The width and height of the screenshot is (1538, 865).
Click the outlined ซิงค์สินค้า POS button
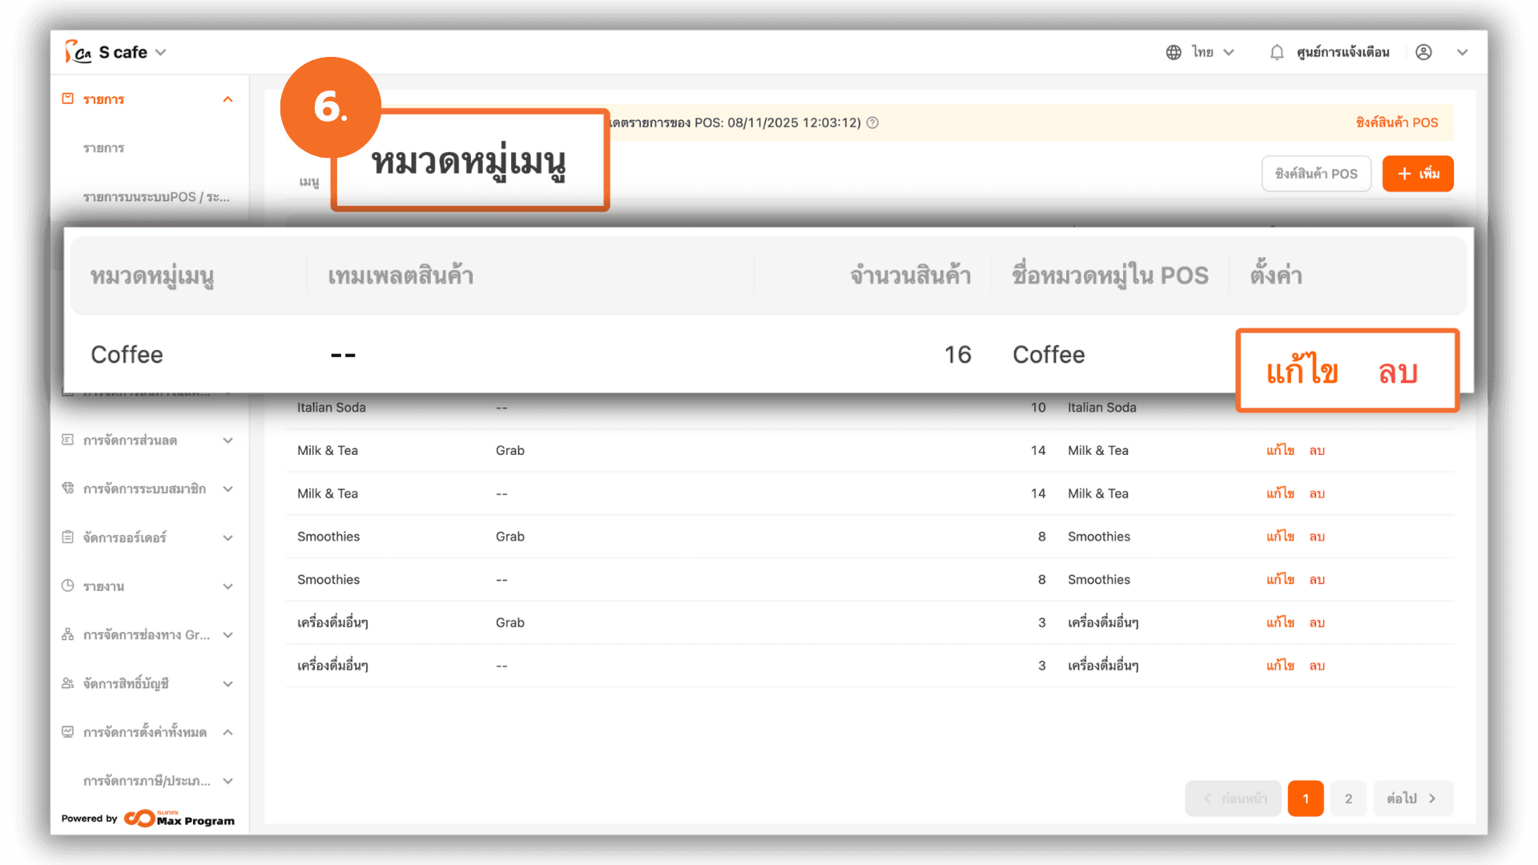pos(1315,174)
